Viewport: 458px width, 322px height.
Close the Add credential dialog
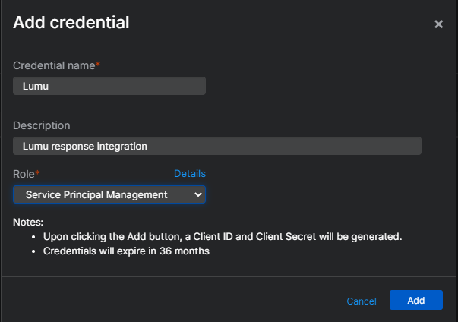(x=438, y=24)
